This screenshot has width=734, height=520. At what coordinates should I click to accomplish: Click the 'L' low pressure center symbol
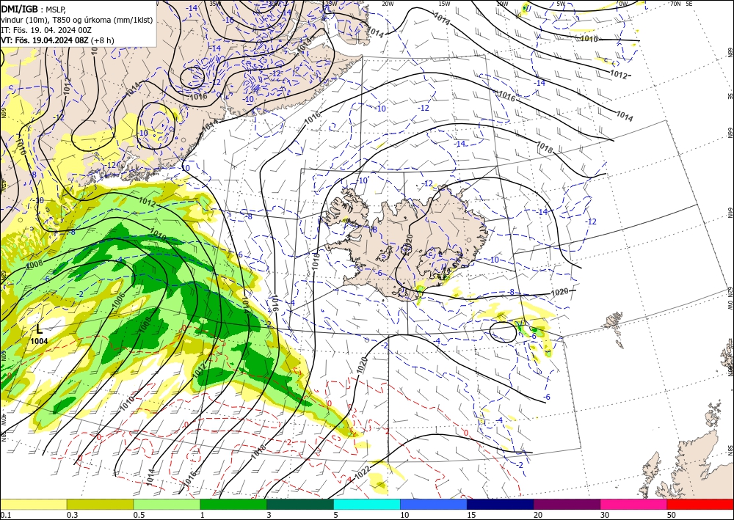pyautogui.click(x=40, y=329)
